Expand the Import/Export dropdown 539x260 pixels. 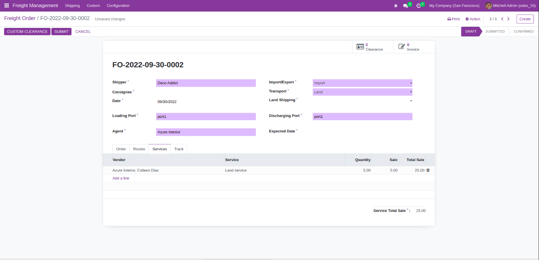362,83
